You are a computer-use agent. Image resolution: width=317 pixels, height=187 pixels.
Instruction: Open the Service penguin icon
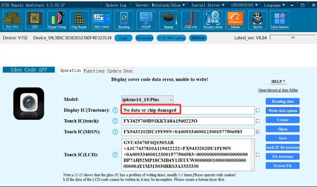coord(257,20)
